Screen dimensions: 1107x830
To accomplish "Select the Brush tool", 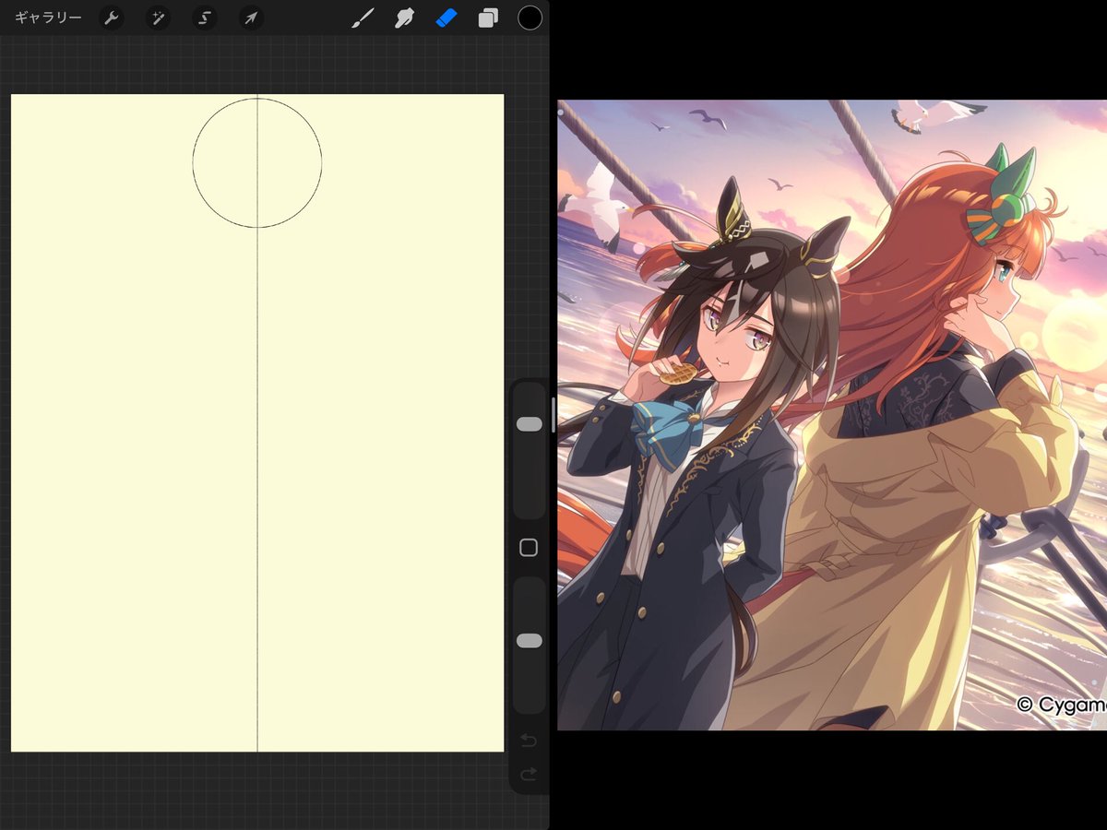I will [363, 18].
